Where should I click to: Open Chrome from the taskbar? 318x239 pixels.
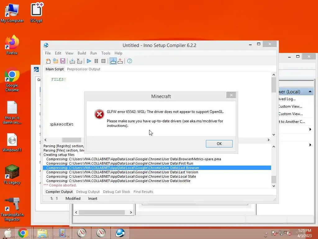(23, 233)
